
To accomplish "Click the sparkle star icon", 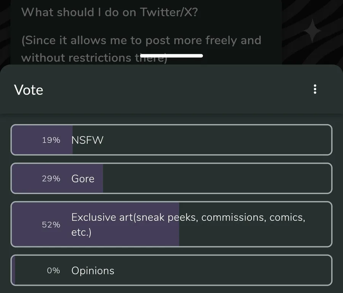I will (312, 31).
